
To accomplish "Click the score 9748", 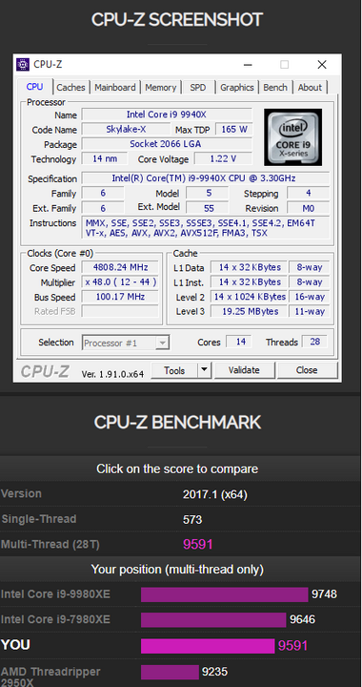I will [324, 594].
